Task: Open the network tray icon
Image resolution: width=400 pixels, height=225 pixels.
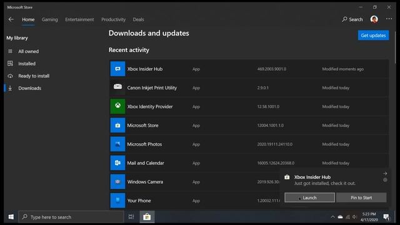Action: [x=347, y=217]
